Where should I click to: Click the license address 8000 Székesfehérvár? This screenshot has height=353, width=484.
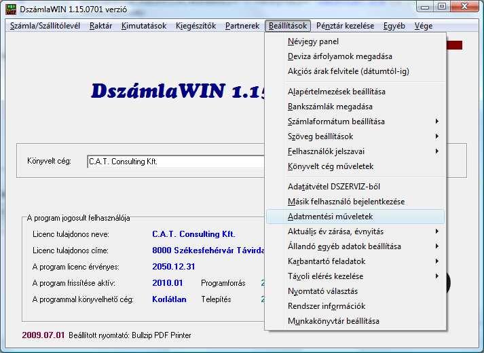click(x=208, y=250)
